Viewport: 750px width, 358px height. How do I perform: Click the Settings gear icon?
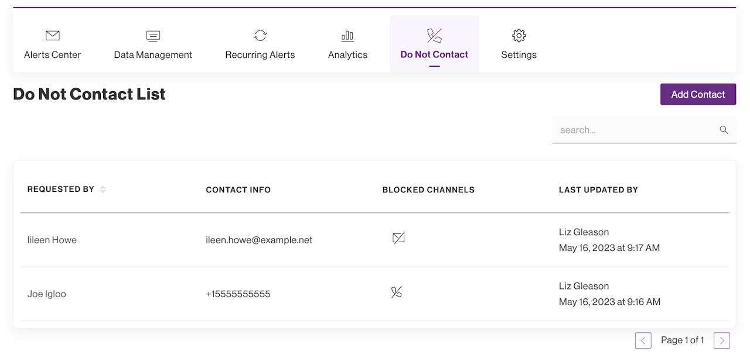click(x=519, y=36)
